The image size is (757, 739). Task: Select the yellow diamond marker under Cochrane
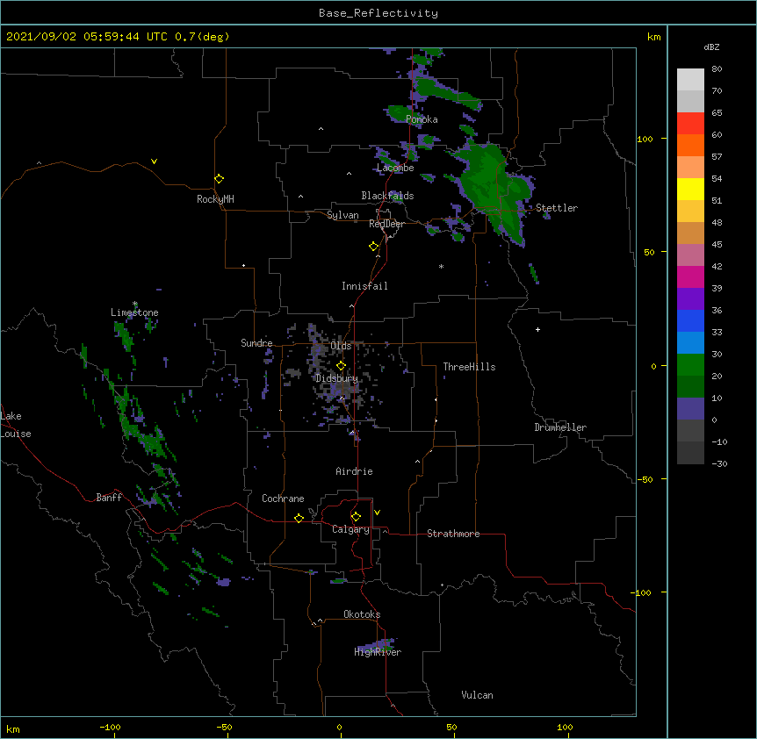[x=299, y=518]
